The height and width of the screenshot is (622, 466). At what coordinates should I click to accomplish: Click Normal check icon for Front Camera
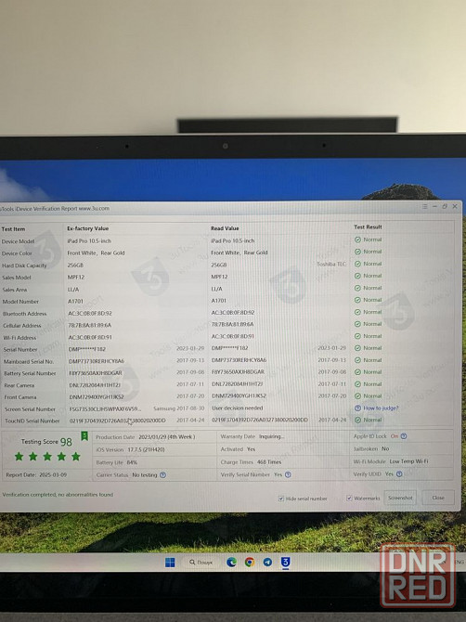(357, 395)
